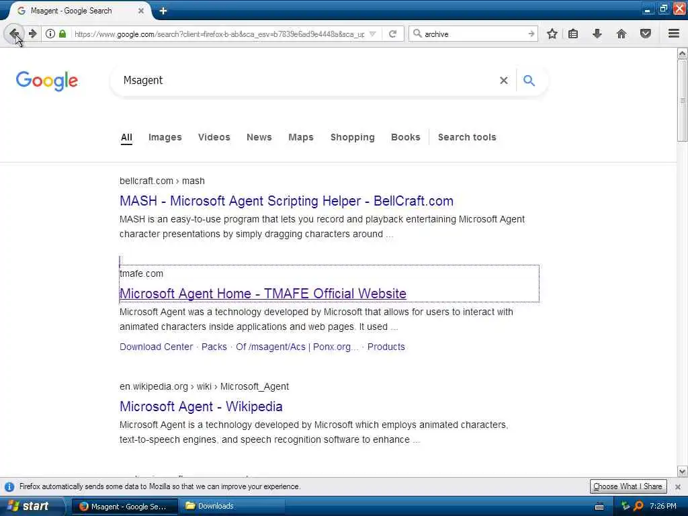Click the on-screen keyboard tray icon
Viewport: 688px width, 516px height.
[599, 507]
